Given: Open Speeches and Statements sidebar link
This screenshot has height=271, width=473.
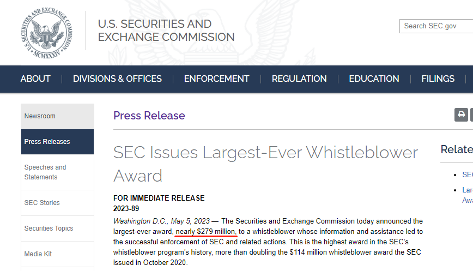Looking at the screenshot, I should click(57, 172).
